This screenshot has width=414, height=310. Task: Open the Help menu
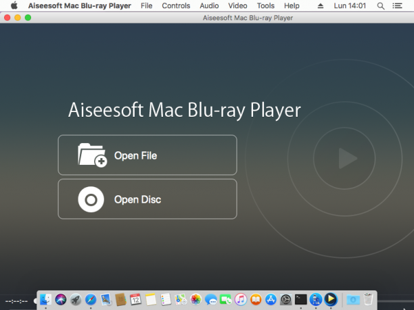(292, 5)
